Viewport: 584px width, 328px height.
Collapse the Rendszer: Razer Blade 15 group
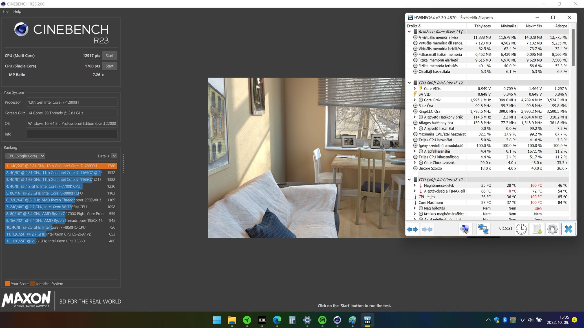(409, 32)
